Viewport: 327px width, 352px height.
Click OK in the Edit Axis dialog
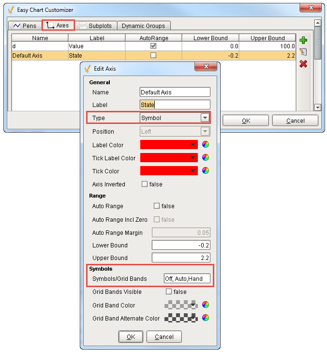(131, 337)
